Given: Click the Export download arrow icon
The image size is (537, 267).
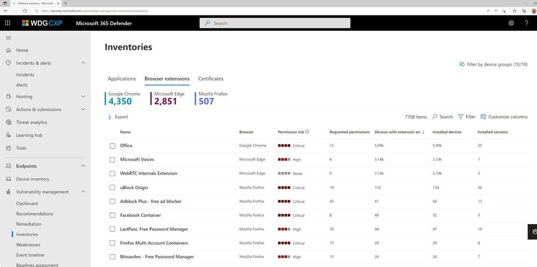Looking at the screenshot, I should [110, 117].
